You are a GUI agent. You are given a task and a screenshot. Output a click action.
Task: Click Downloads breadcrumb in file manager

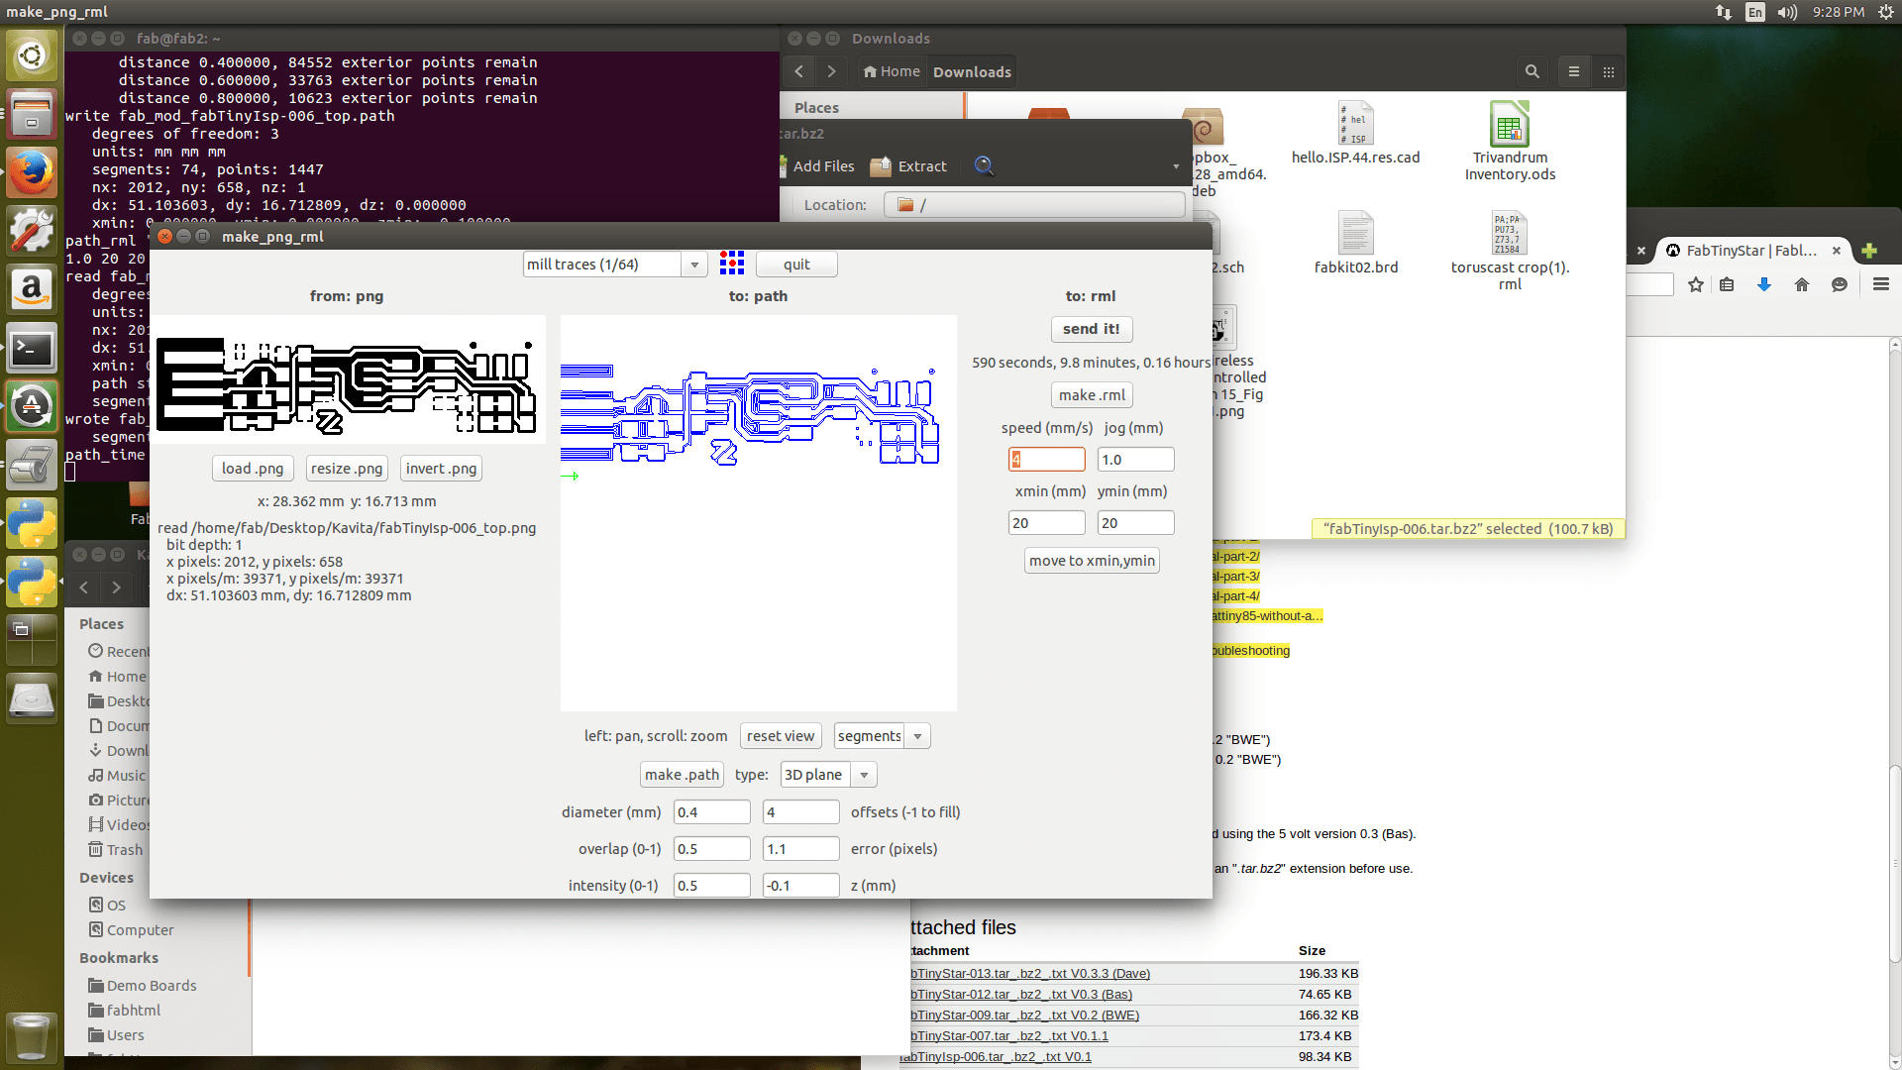pos(972,72)
